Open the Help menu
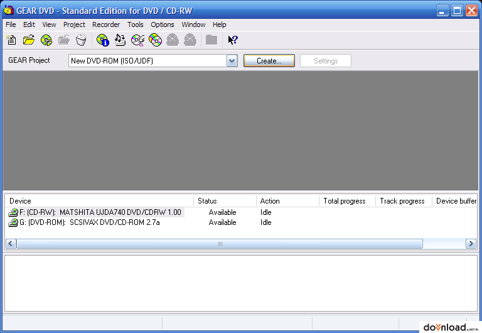The width and height of the screenshot is (482, 333). 219,25
